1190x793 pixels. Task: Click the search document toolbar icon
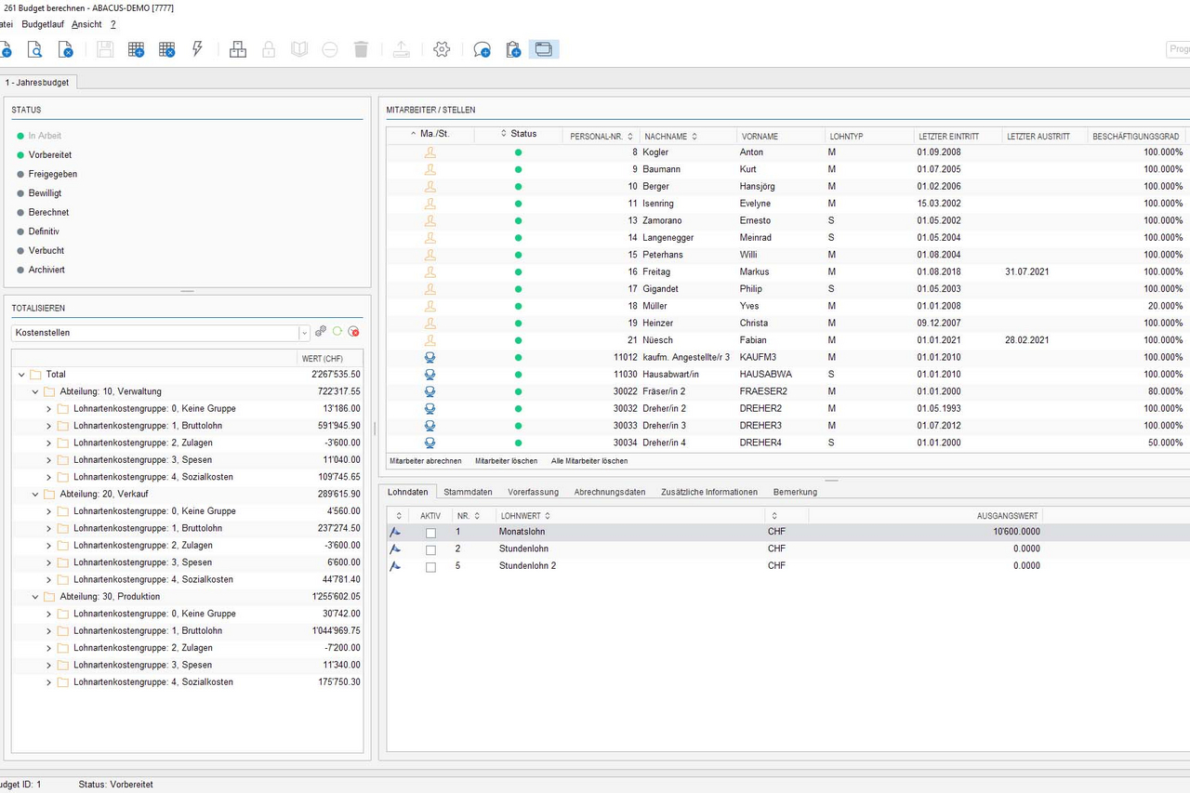coord(34,49)
